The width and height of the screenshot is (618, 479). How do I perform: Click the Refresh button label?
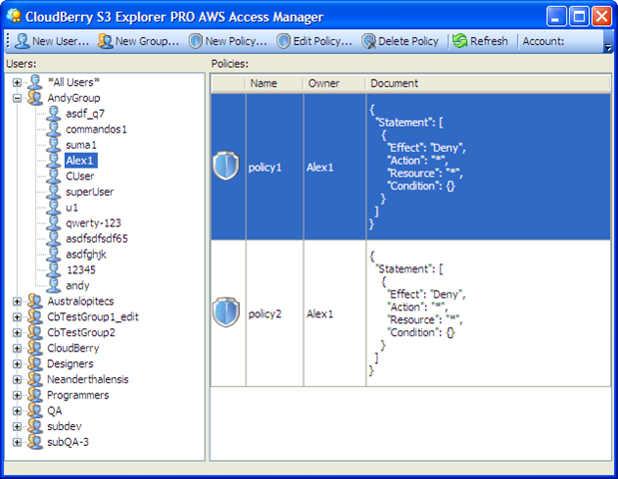[x=489, y=41]
